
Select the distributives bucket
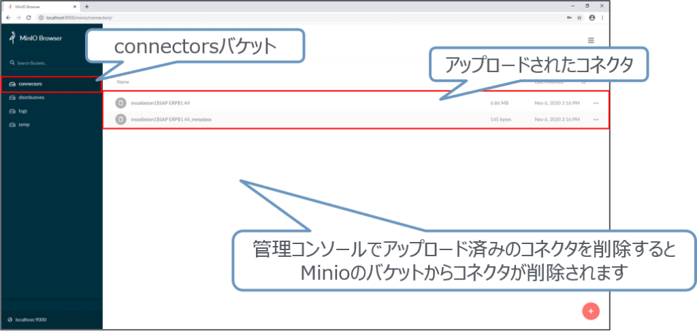(32, 98)
